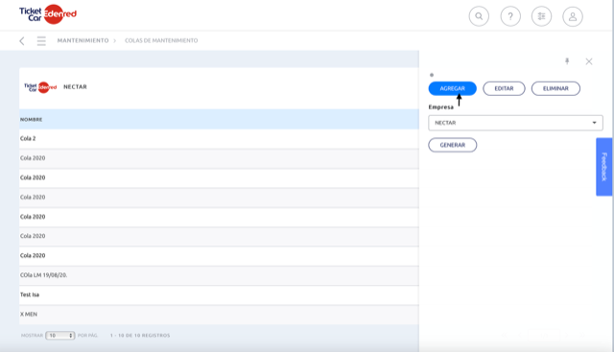Click the NECTAR company title
This screenshot has width=614, height=352.
[75, 87]
